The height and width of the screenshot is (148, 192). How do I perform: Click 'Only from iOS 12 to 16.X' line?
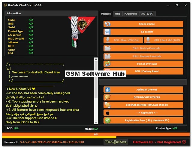click(x=22, y=122)
